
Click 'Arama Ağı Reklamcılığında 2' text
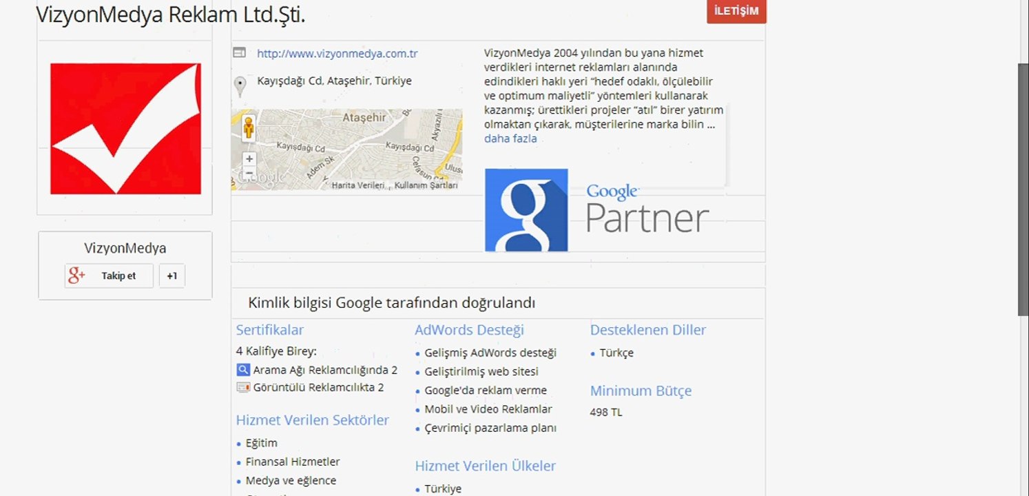click(325, 370)
